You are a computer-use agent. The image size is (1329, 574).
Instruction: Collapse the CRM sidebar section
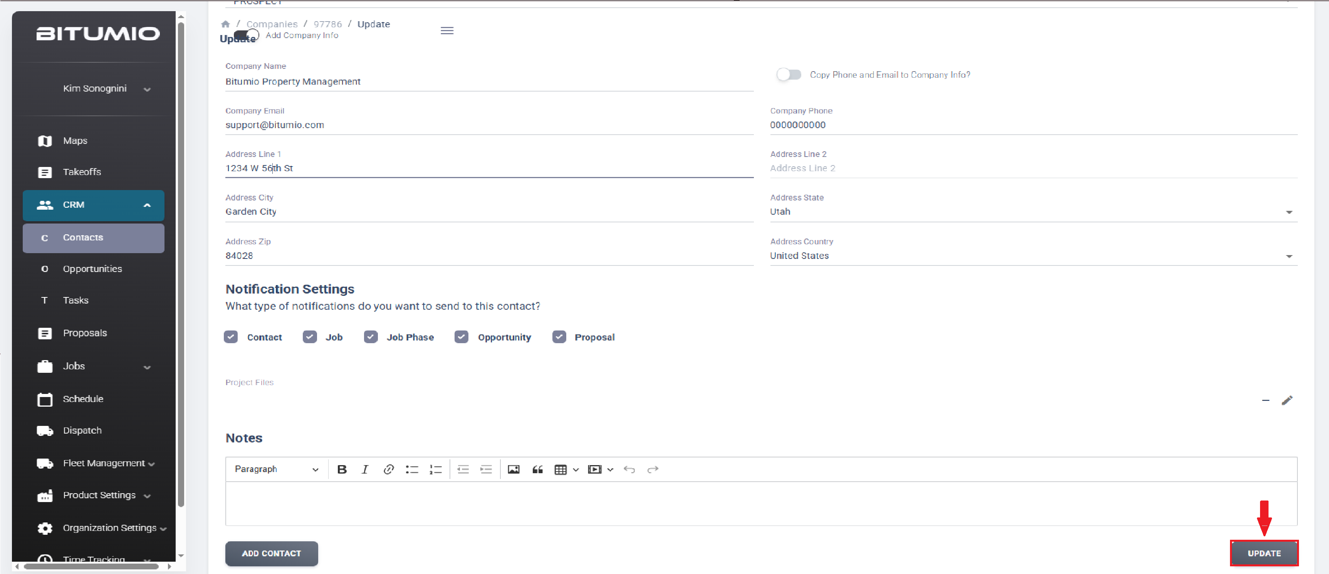click(147, 205)
